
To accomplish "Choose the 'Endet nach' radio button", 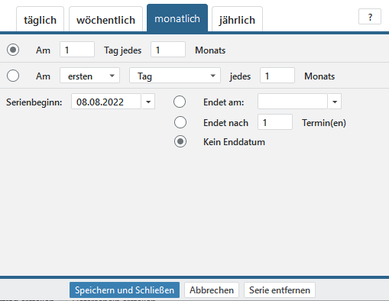I will pyautogui.click(x=180, y=122).
